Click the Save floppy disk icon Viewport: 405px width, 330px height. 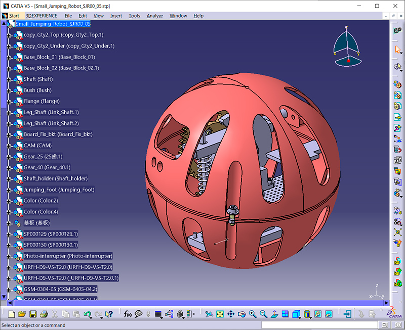pos(33,314)
